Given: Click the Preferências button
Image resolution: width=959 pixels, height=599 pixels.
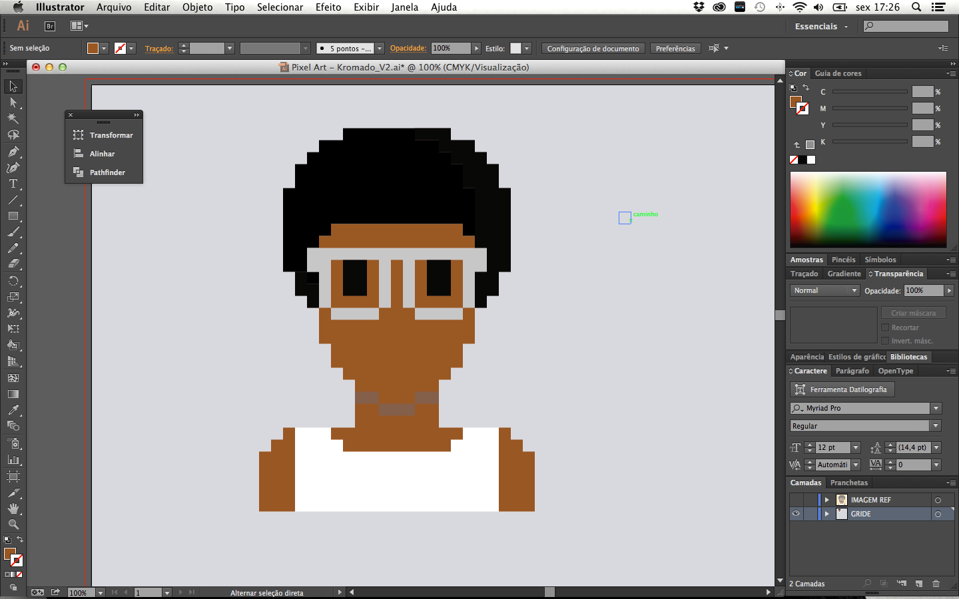Looking at the screenshot, I should [675, 49].
